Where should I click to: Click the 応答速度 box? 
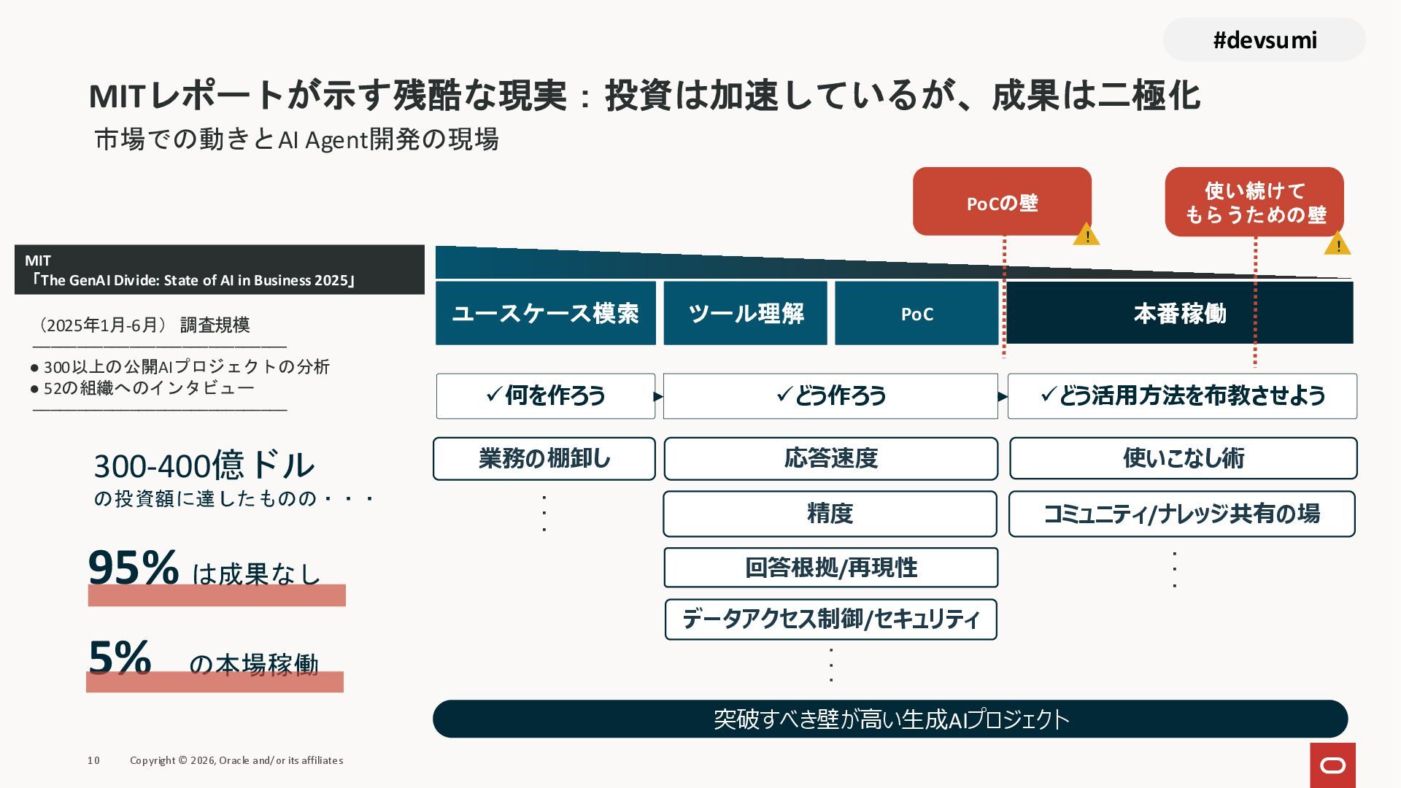click(x=830, y=458)
